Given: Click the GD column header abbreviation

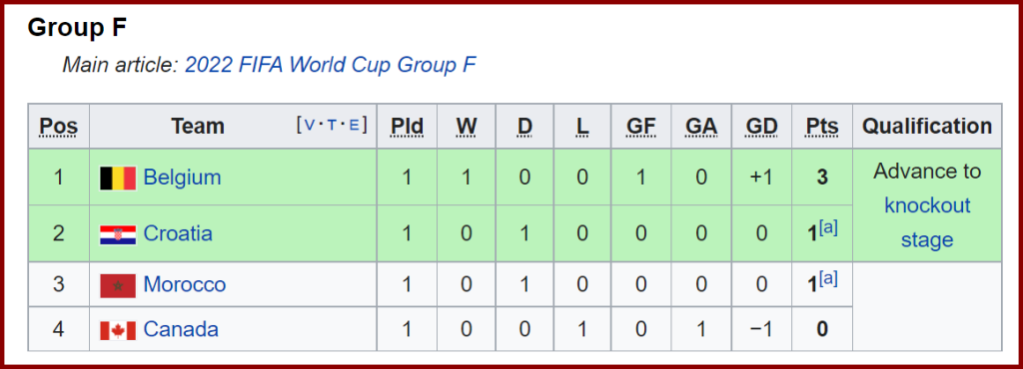Looking at the screenshot, I should [x=760, y=127].
